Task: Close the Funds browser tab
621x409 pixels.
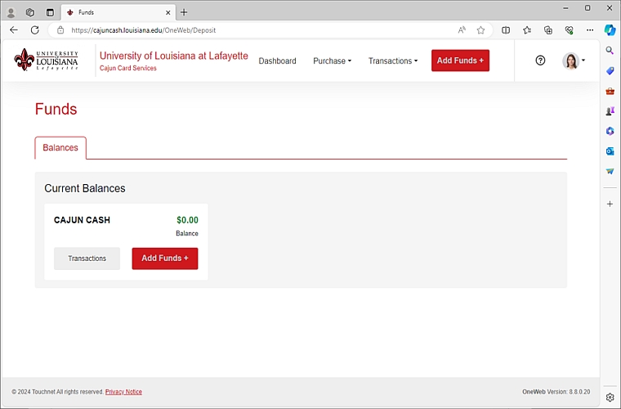Action: (x=168, y=13)
